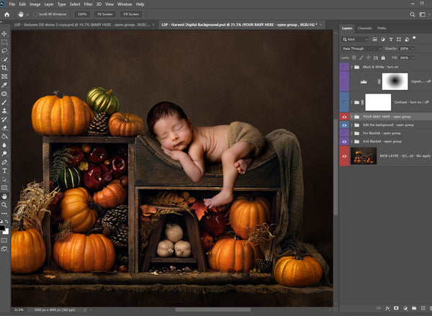Select the Hand tool

pos(5,196)
